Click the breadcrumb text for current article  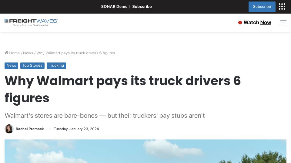[x=76, y=53]
